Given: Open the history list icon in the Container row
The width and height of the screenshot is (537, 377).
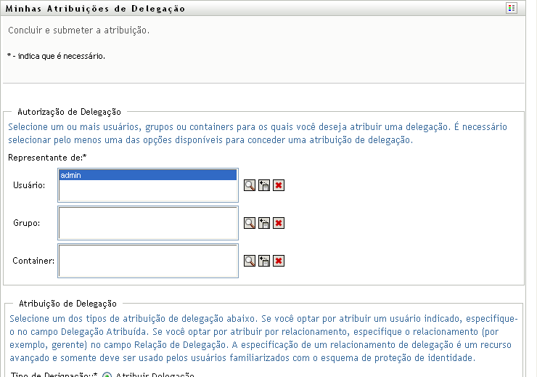Looking at the screenshot, I should tap(264, 261).
